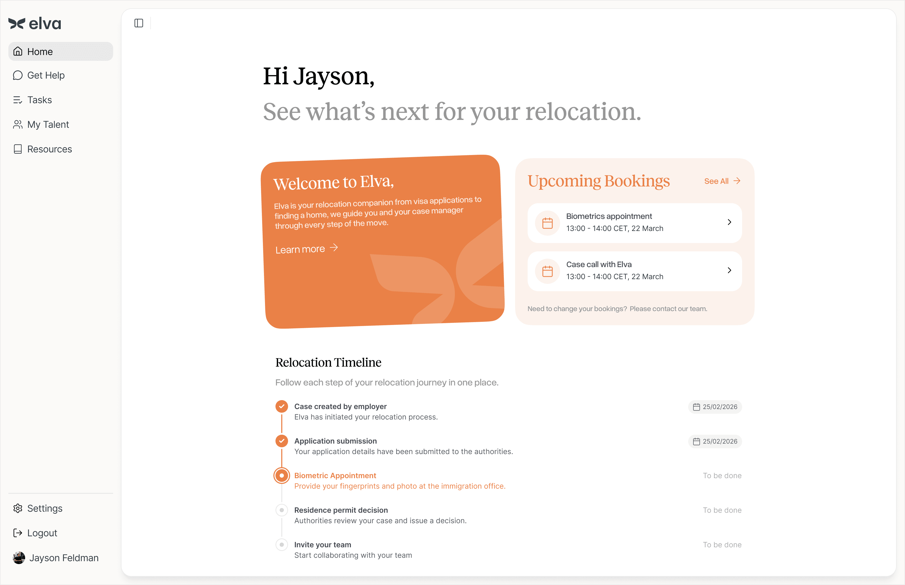Click the Application submission date badge
Screen dimensions: 905x585
(715, 441)
